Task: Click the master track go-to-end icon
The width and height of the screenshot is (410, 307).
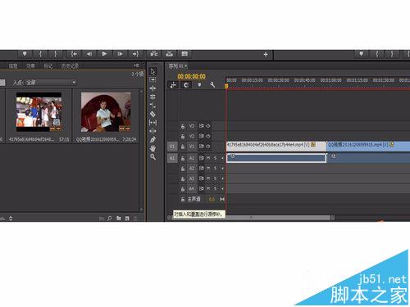Action: [x=222, y=200]
